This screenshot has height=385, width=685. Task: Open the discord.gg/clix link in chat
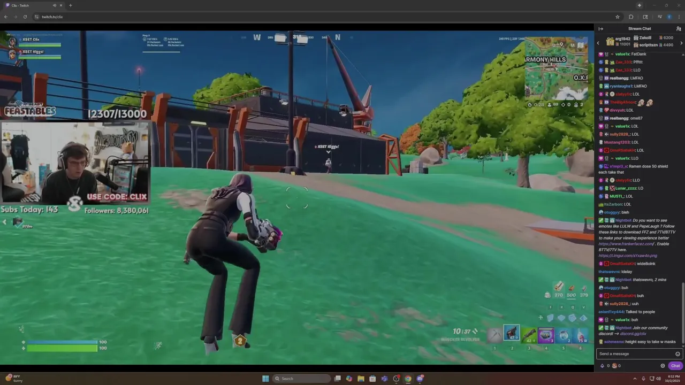633,334
